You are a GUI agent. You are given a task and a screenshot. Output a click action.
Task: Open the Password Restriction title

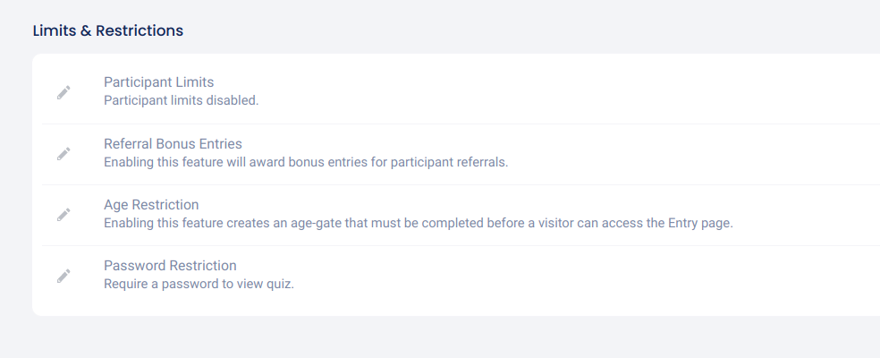point(170,265)
